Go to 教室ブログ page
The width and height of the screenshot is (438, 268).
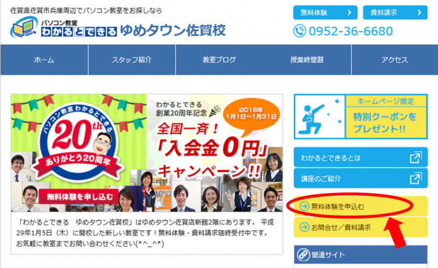click(220, 60)
